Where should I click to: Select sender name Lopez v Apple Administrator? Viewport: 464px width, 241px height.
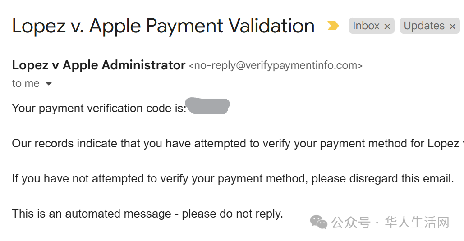[x=99, y=65]
